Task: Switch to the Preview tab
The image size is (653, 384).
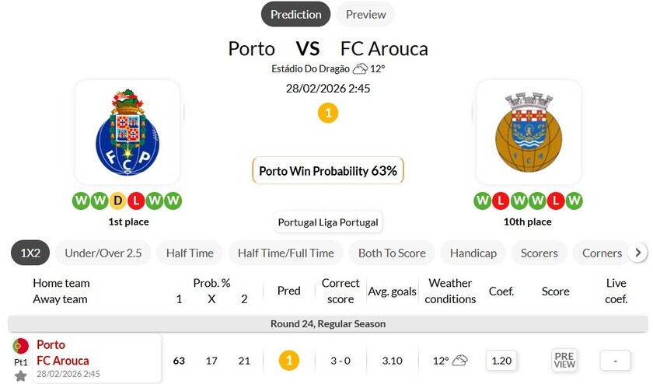Action: point(365,14)
